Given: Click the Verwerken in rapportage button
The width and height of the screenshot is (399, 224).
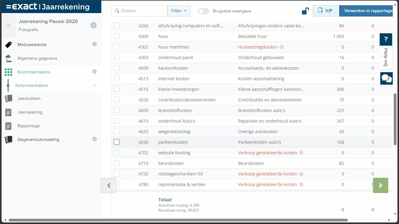Looking at the screenshot, I should (x=367, y=11).
